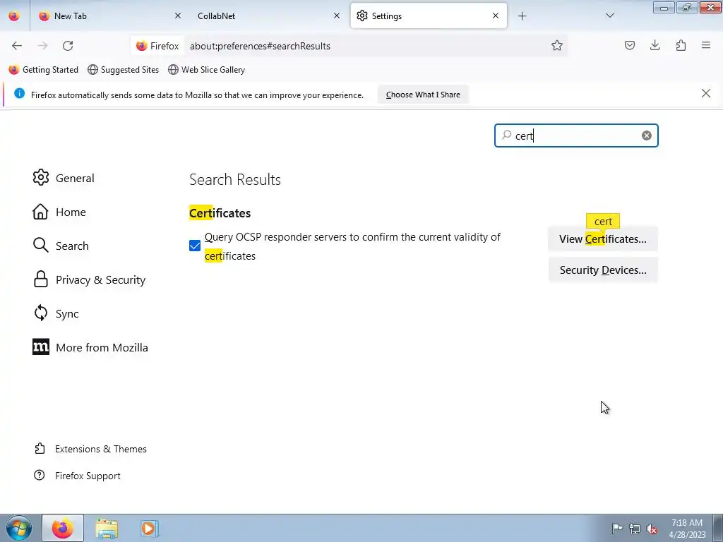
Task: Open the pinned Firefox tab
Action: point(14,16)
